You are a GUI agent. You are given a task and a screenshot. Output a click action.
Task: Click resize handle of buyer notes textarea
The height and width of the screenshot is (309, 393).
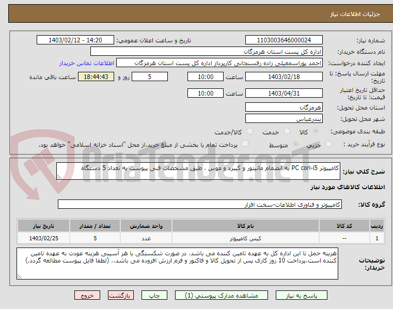point(19,276)
